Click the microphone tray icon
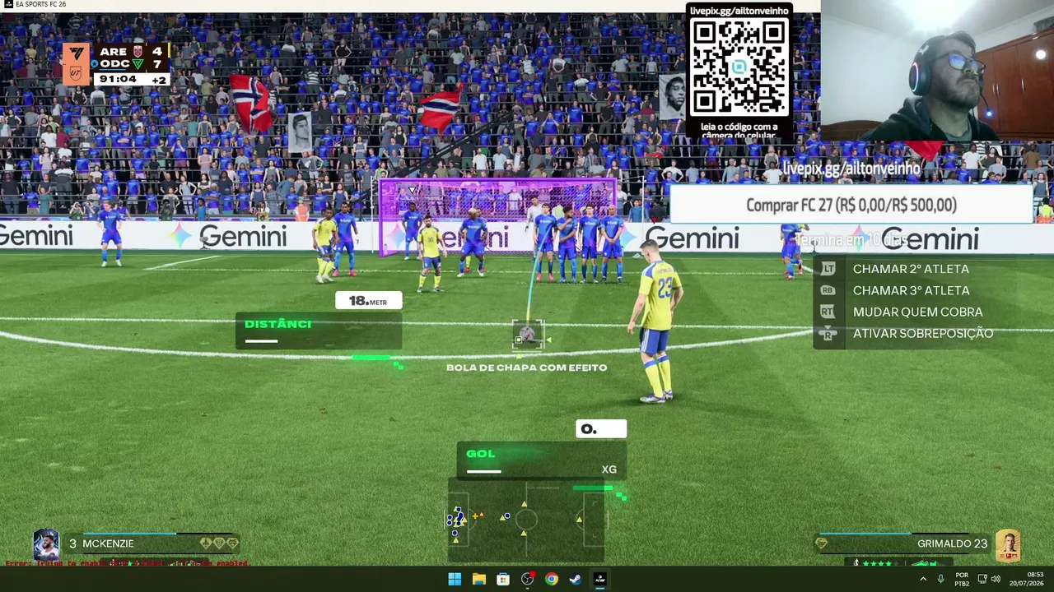The height and width of the screenshot is (592, 1054). [x=940, y=579]
